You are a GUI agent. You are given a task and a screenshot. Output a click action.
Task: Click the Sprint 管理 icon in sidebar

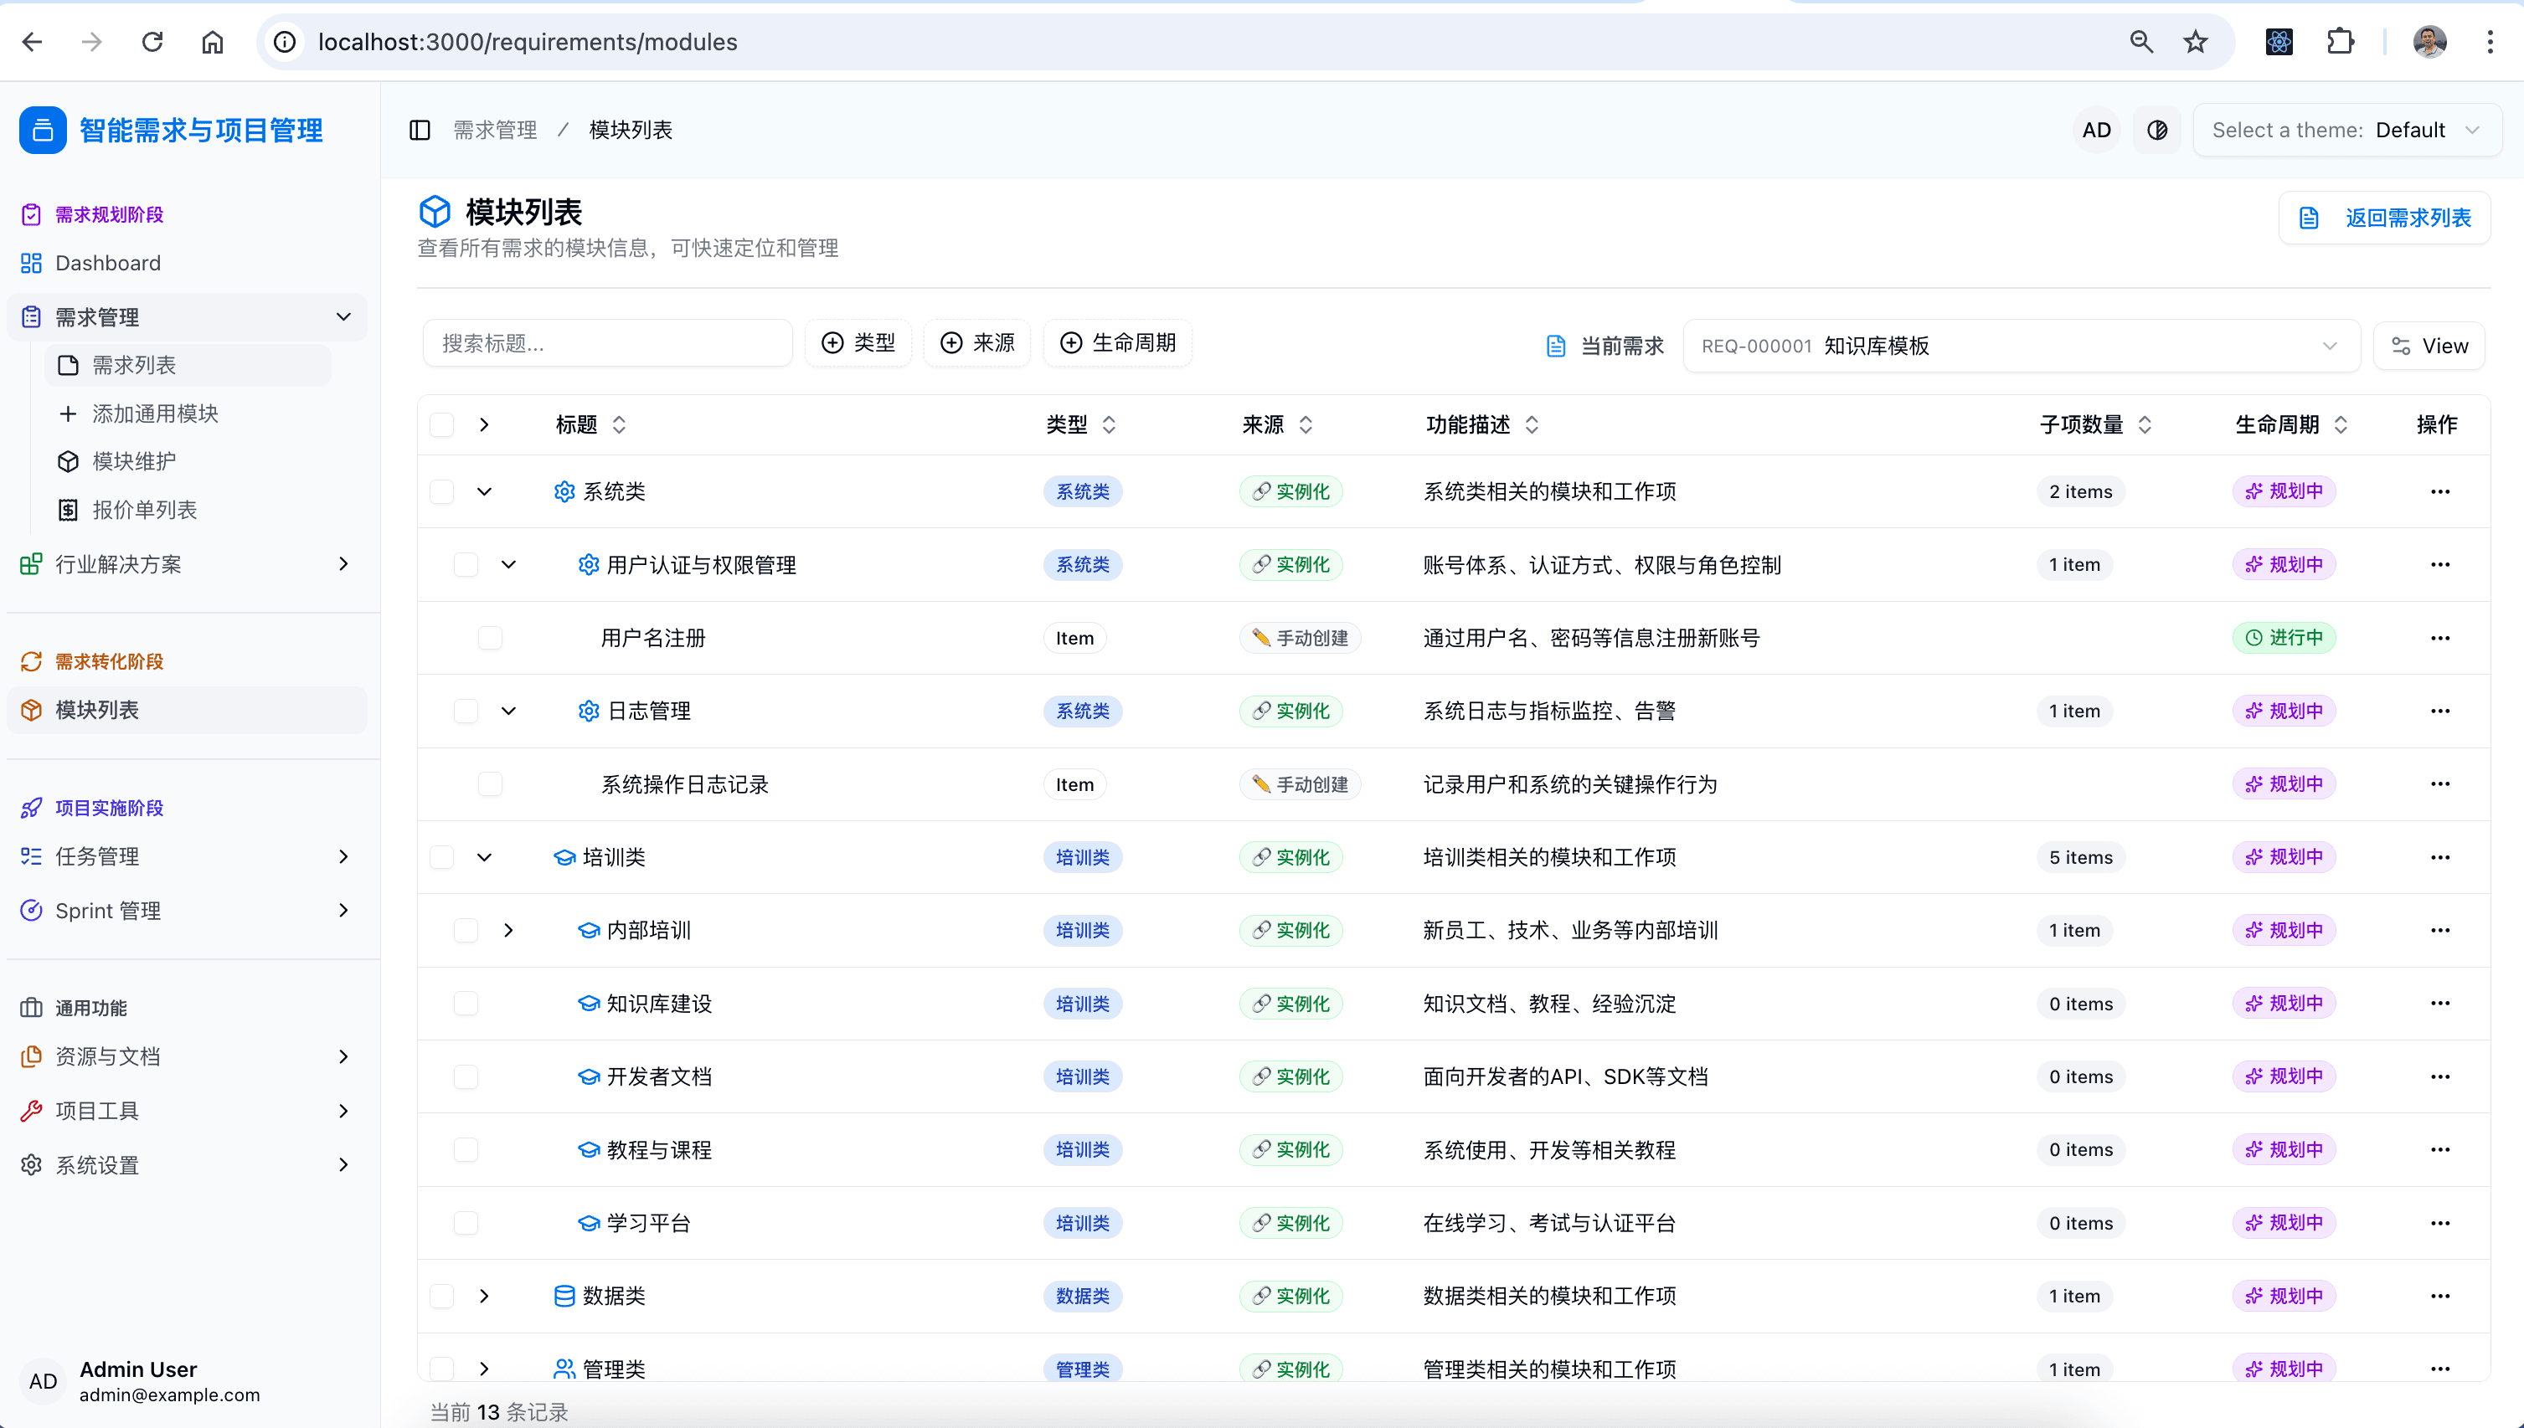[x=30, y=910]
